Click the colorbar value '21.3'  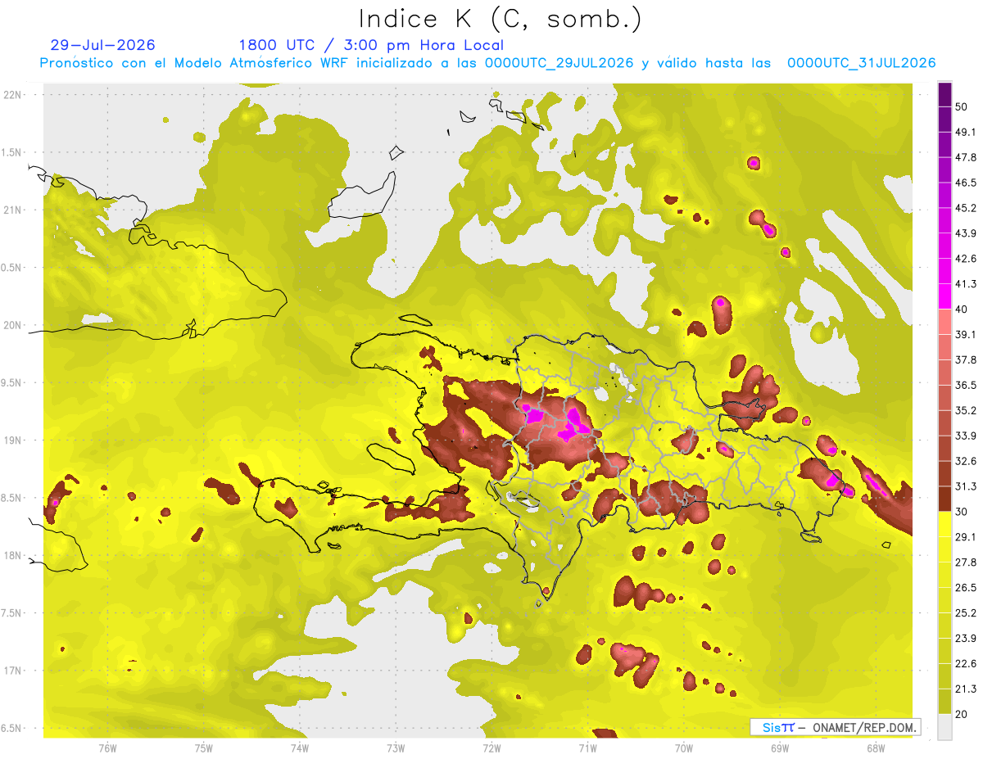tap(966, 689)
